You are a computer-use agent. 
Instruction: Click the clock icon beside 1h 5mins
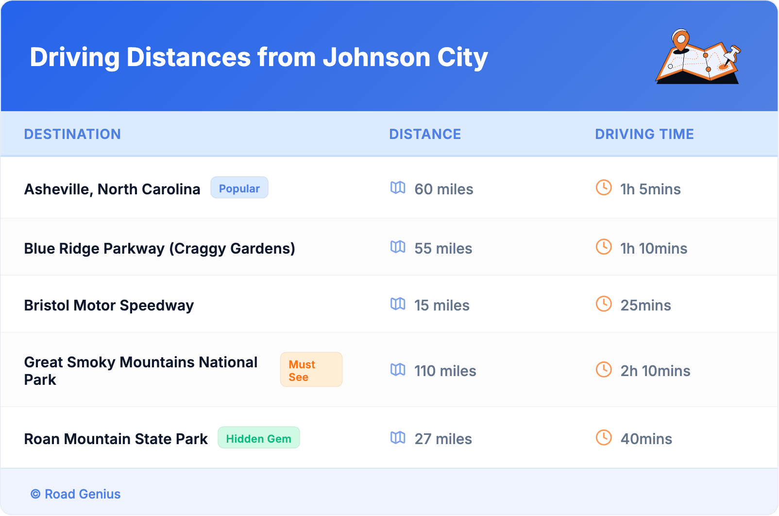pos(604,188)
